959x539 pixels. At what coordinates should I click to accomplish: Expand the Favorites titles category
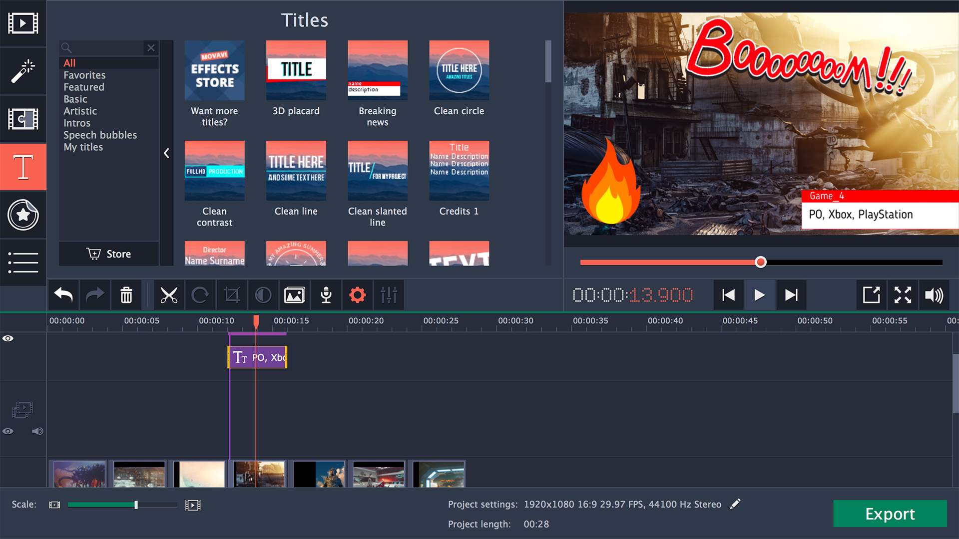click(84, 74)
